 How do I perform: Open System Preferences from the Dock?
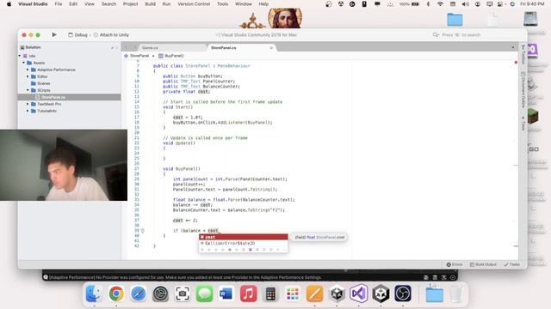(160, 294)
